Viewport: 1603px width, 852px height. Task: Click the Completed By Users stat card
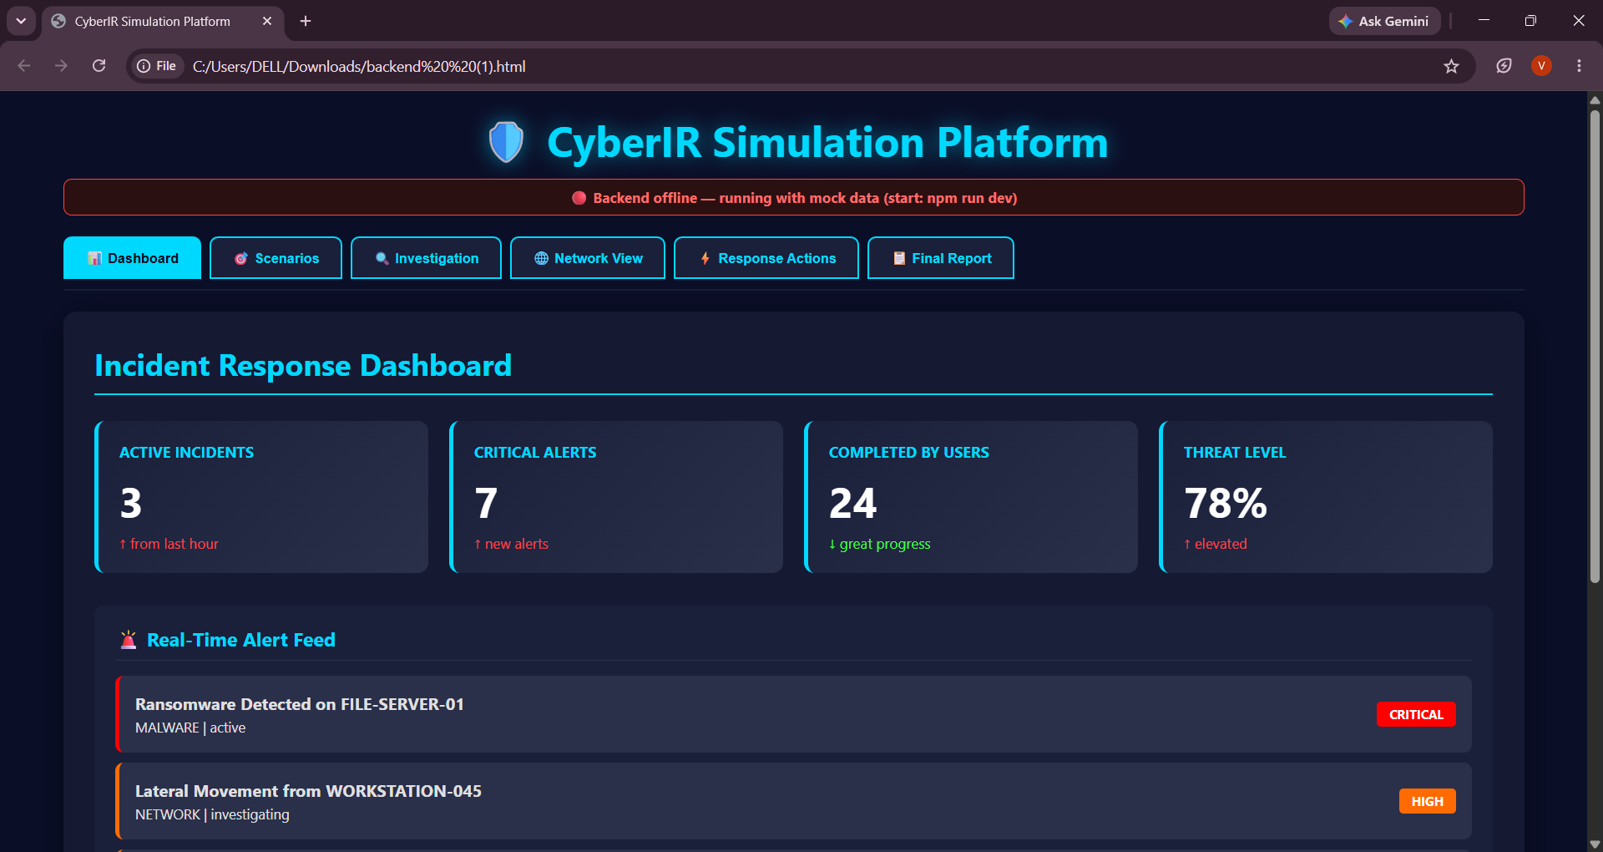click(971, 497)
